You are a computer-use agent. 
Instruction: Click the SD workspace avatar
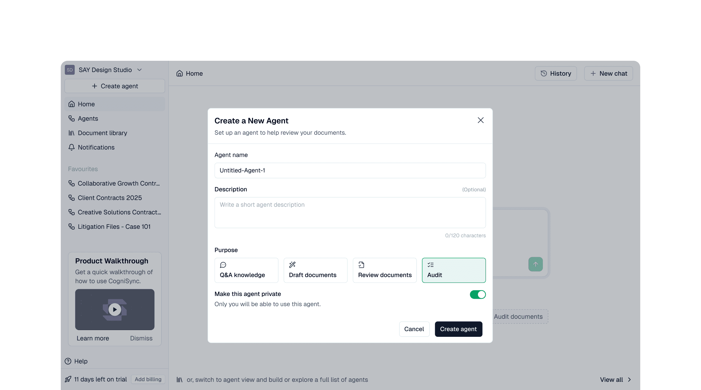point(70,70)
